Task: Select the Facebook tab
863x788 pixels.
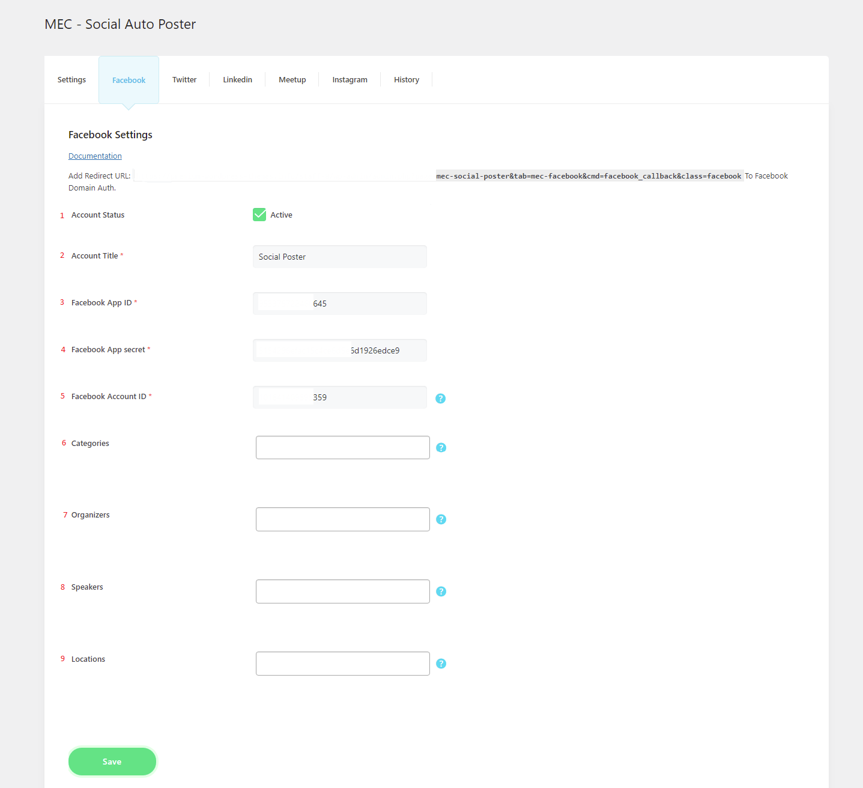Action: [129, 80]
